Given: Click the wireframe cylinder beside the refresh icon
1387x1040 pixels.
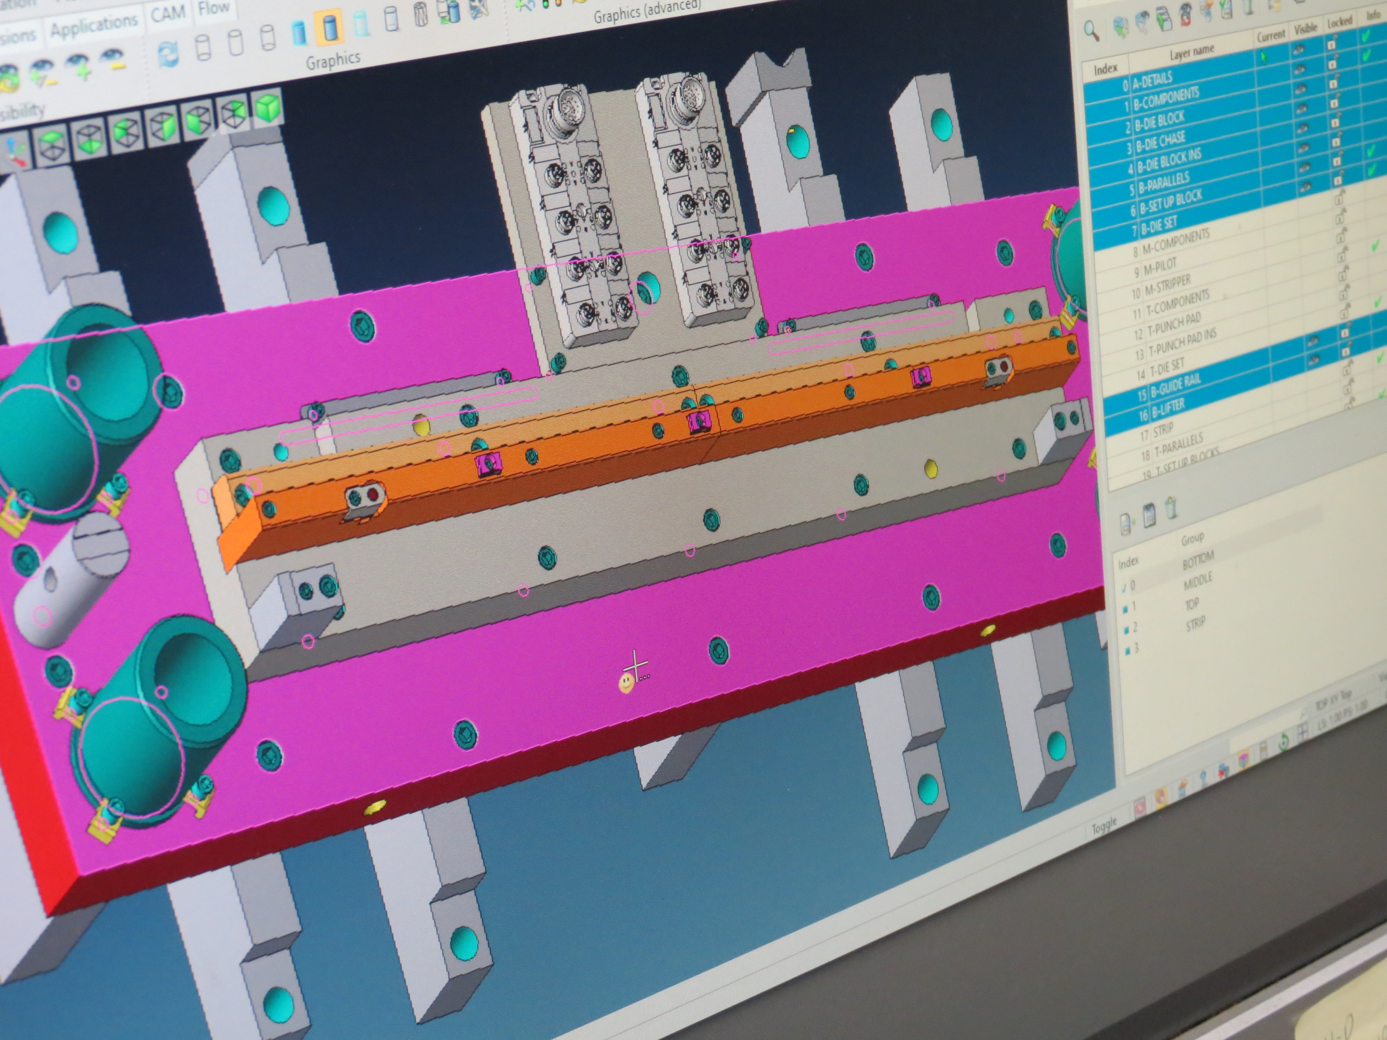Looking at the screenshot, I should pos(204,48).
